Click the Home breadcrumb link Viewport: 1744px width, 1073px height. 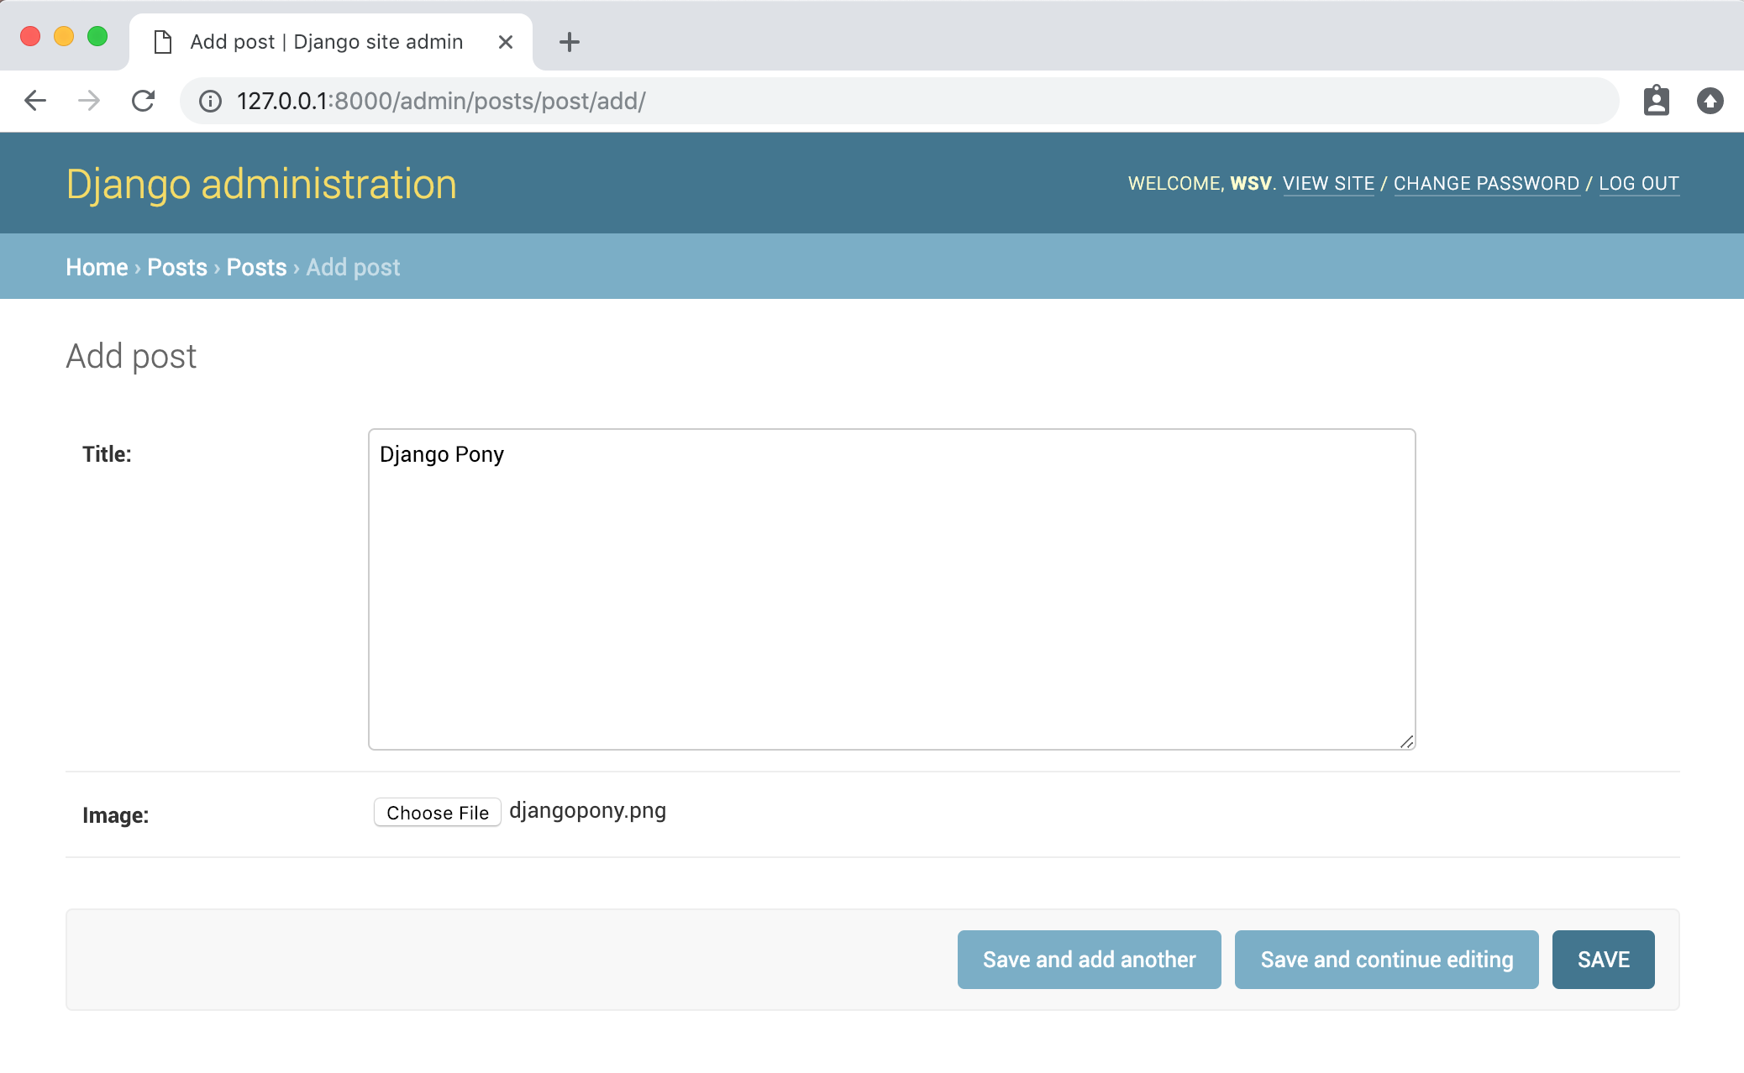[x=95, y=265]
